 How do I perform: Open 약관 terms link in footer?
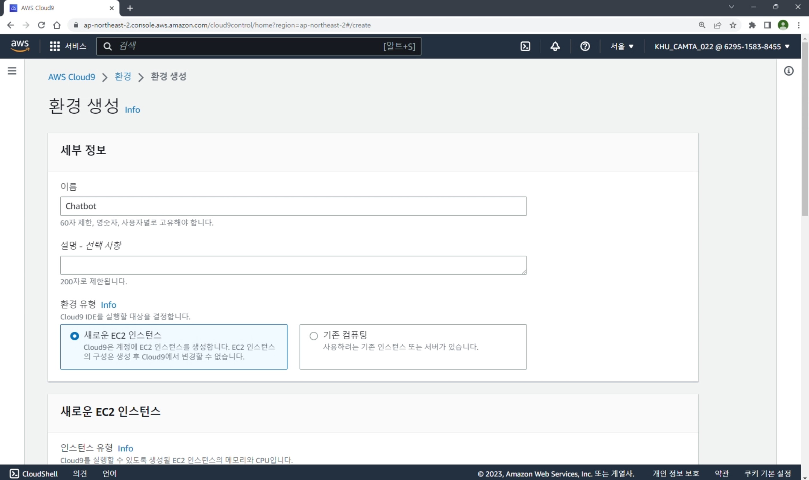[721, 474]
